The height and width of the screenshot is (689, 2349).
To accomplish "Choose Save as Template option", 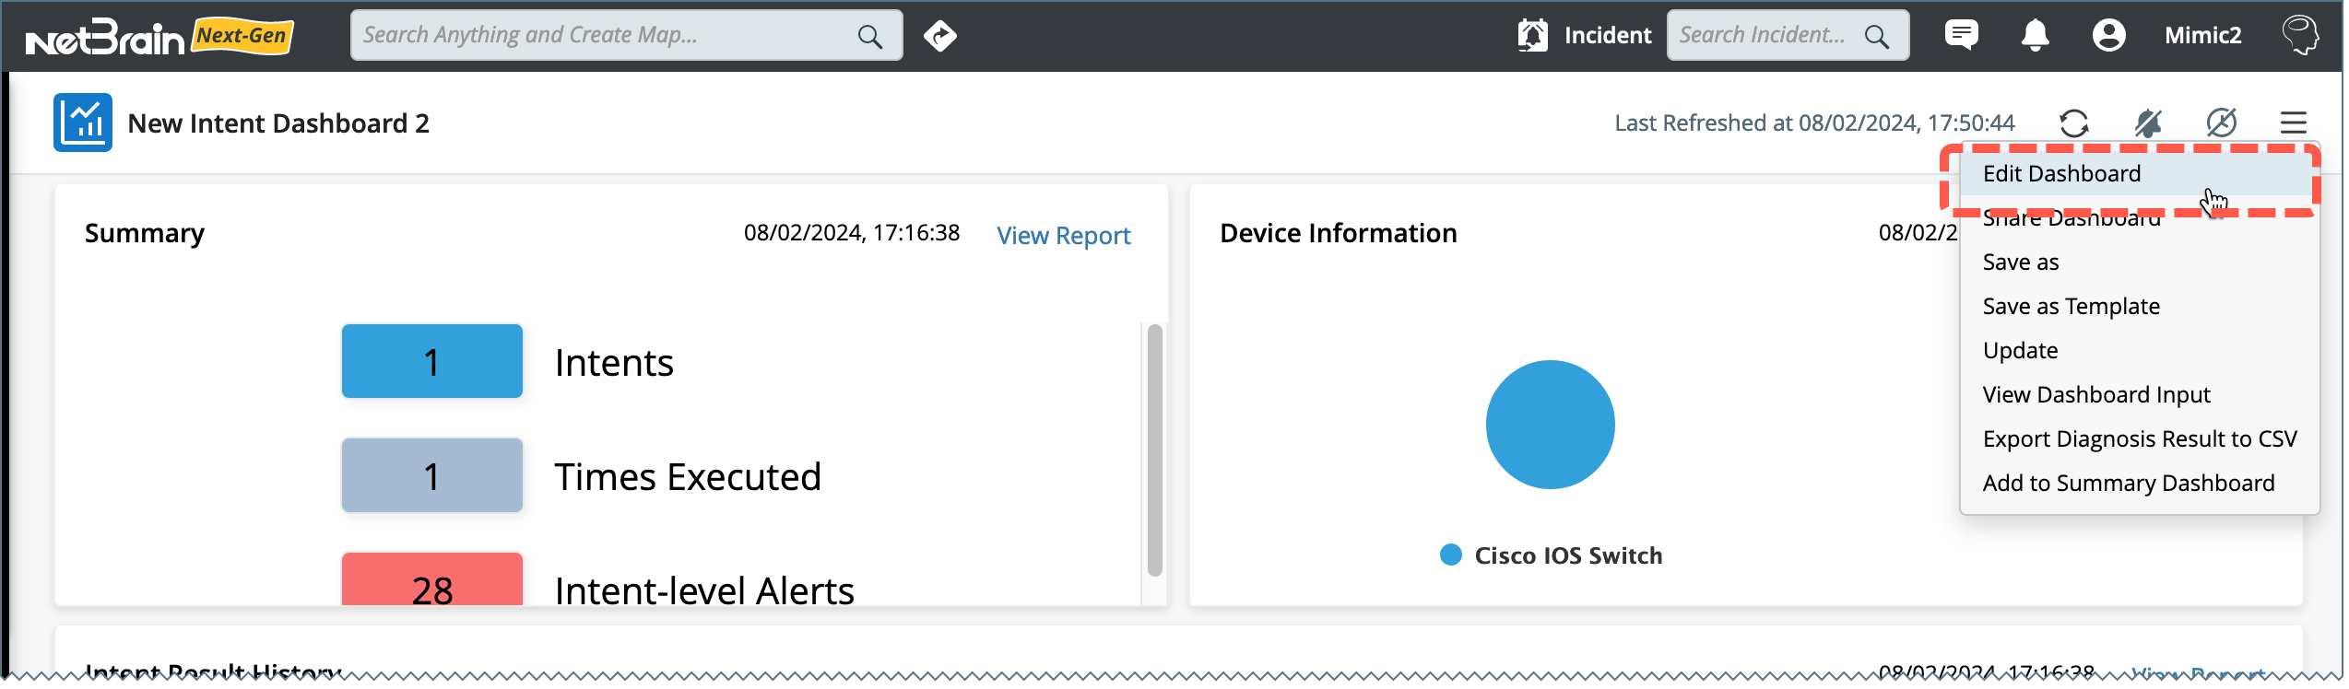I will 2071,307.
